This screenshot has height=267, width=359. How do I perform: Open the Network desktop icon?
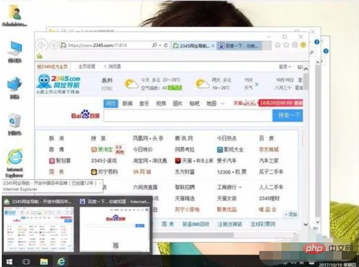15,87
